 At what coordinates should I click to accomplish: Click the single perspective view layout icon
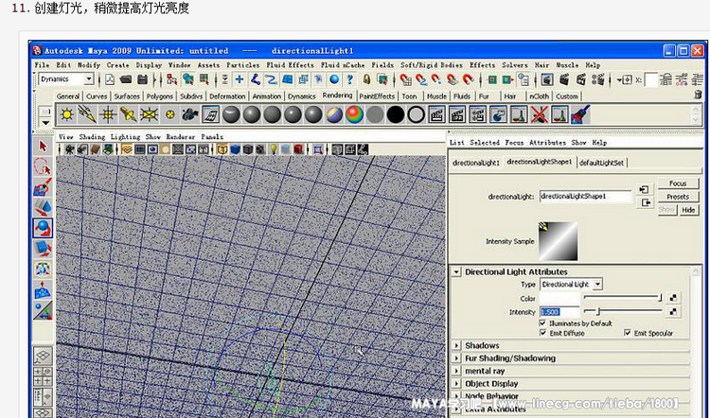[43, 356]
